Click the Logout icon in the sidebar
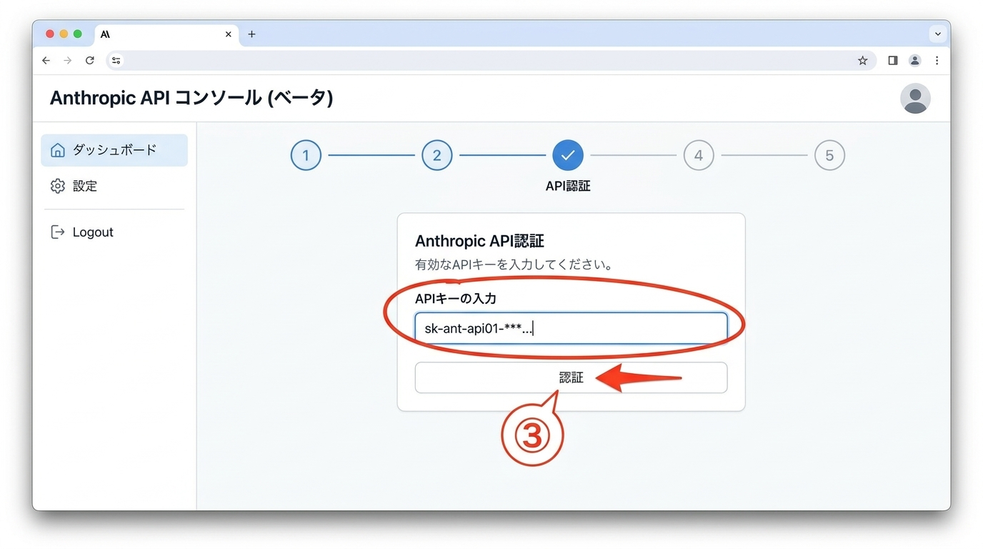The image size is (983, 549). pyautogui.click(x=57, y=232)
